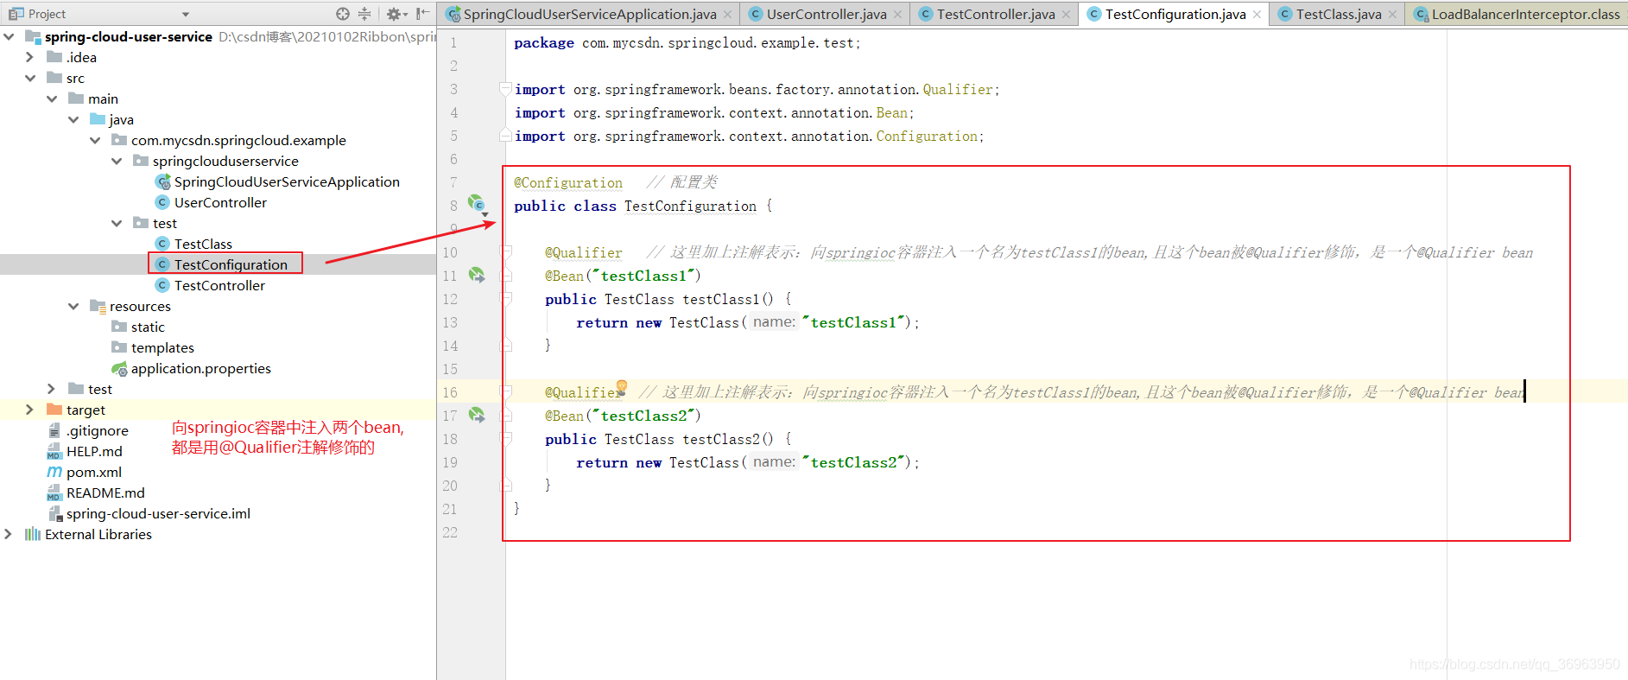Collapse the java folder

(73, 119)
